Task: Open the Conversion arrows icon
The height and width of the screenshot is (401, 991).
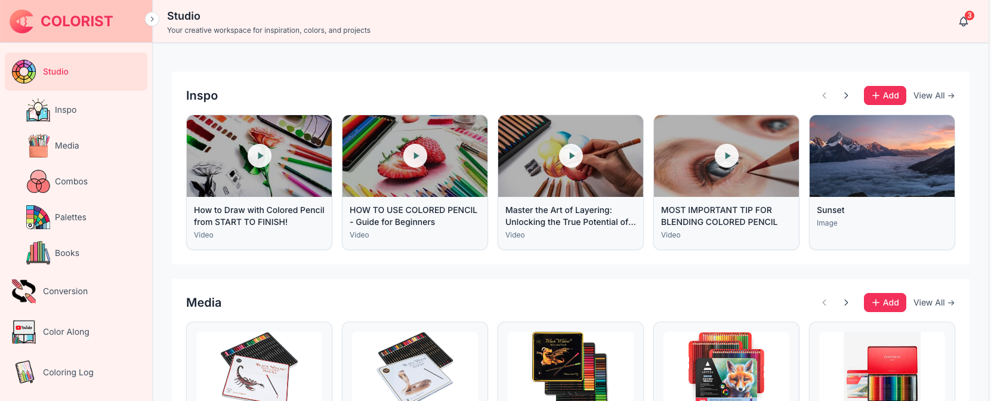Action: (24, 291)
